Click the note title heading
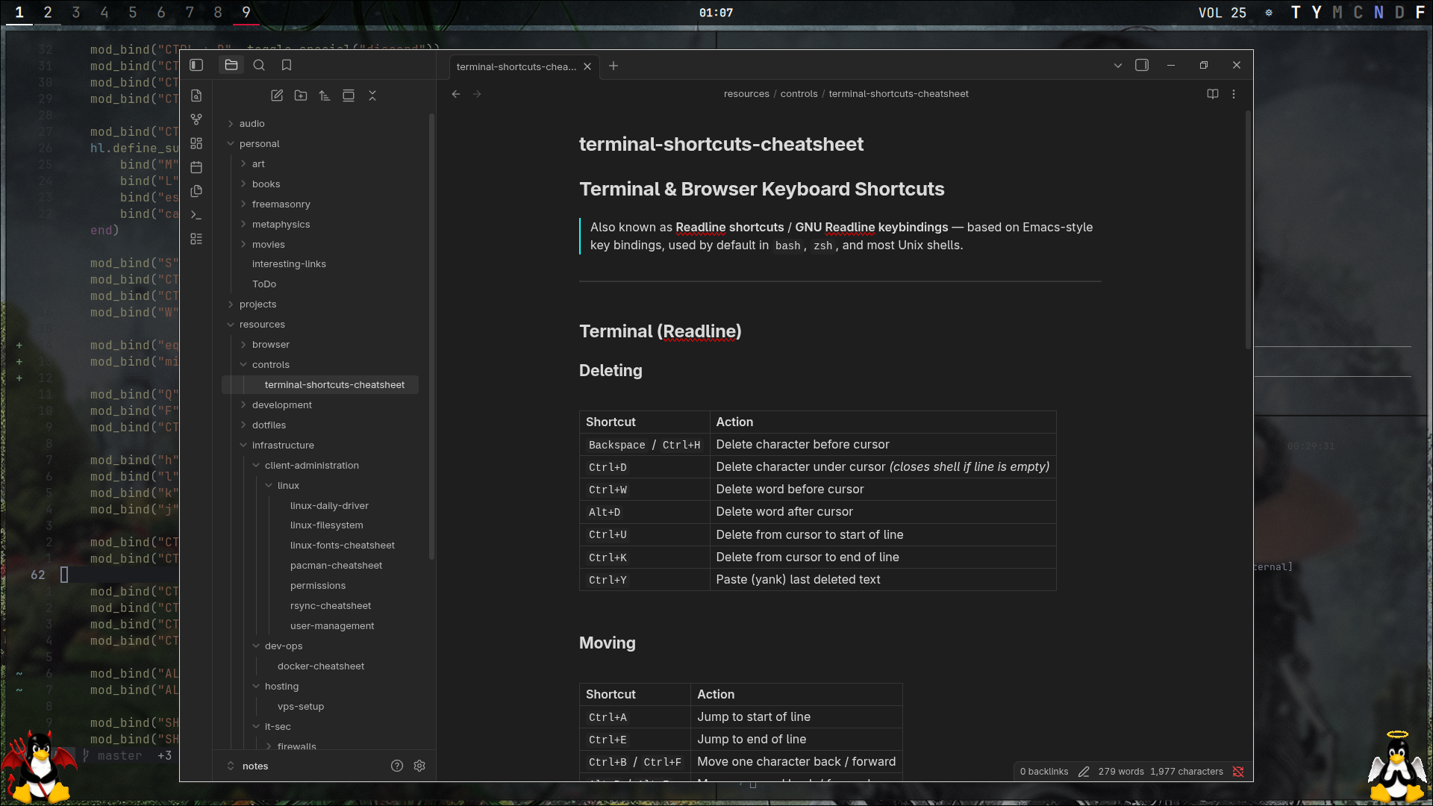The image size is (1433, 806). pyautogui.click(x=721, y=144)
